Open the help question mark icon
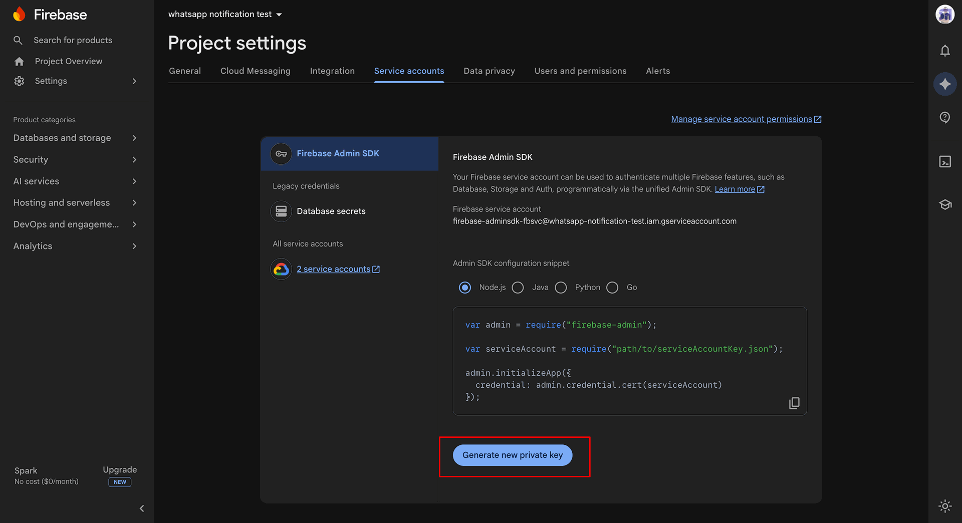The image size is (962, 523). 945,117
